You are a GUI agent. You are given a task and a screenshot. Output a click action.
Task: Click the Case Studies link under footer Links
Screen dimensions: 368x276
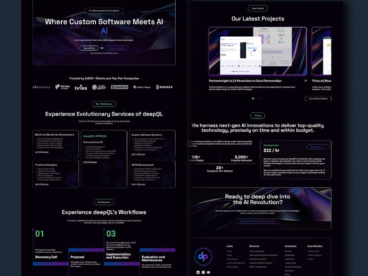point(232,259)
